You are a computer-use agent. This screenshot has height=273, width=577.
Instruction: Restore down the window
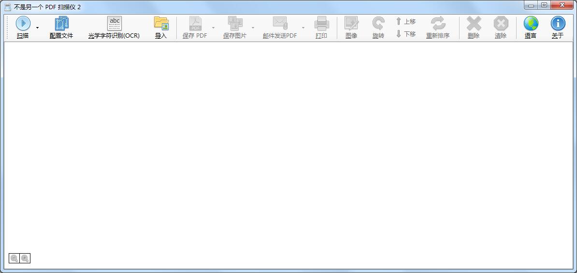pos(544,5)
